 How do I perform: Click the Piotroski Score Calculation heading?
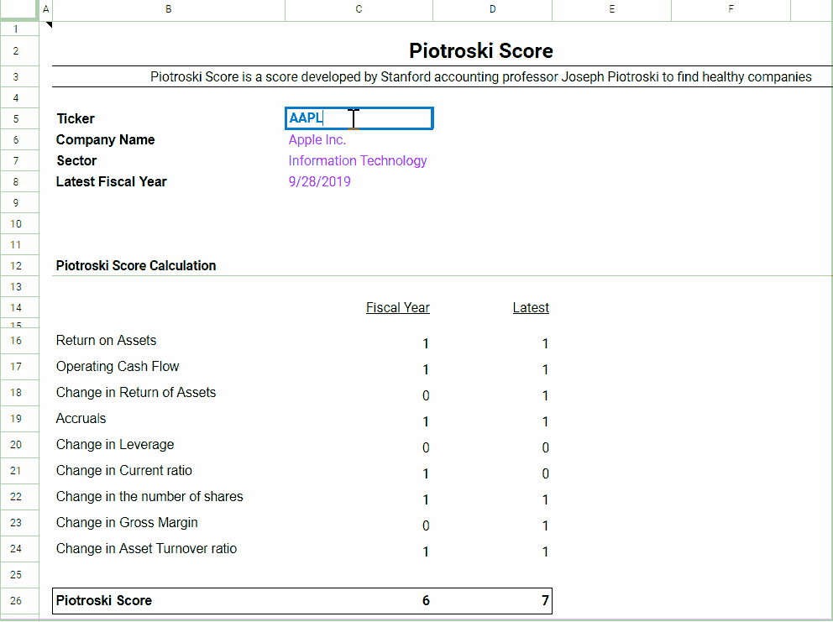point(136,265)
